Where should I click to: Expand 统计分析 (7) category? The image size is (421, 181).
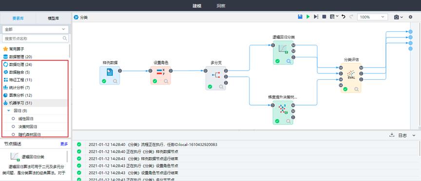pos(17,88)
